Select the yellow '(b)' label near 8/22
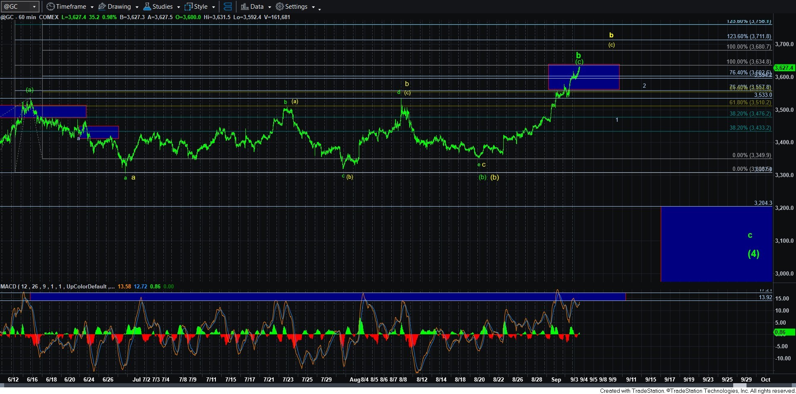Viewport: 796px width, 394px height. point(494,177)
